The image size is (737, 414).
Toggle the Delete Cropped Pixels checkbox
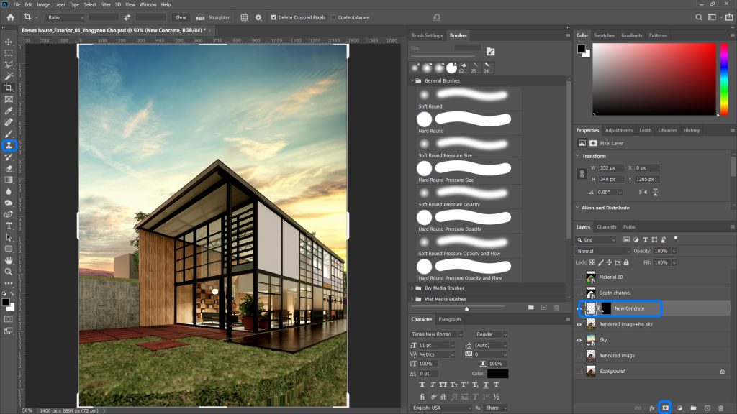(x=273, y=17)
